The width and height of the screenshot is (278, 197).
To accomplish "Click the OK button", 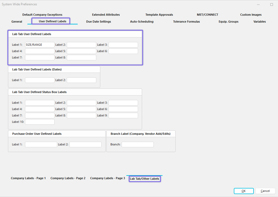I will 243,191.
